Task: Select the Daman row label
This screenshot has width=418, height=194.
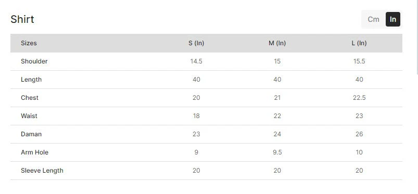Action: (31, 134)
